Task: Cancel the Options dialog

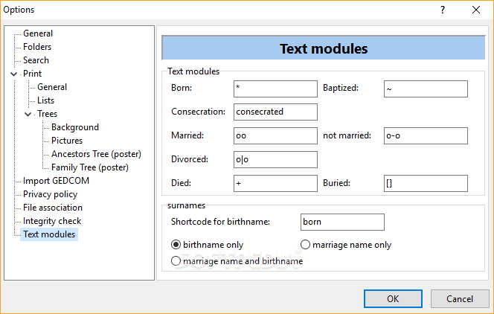Action: [x=460, y=298]
